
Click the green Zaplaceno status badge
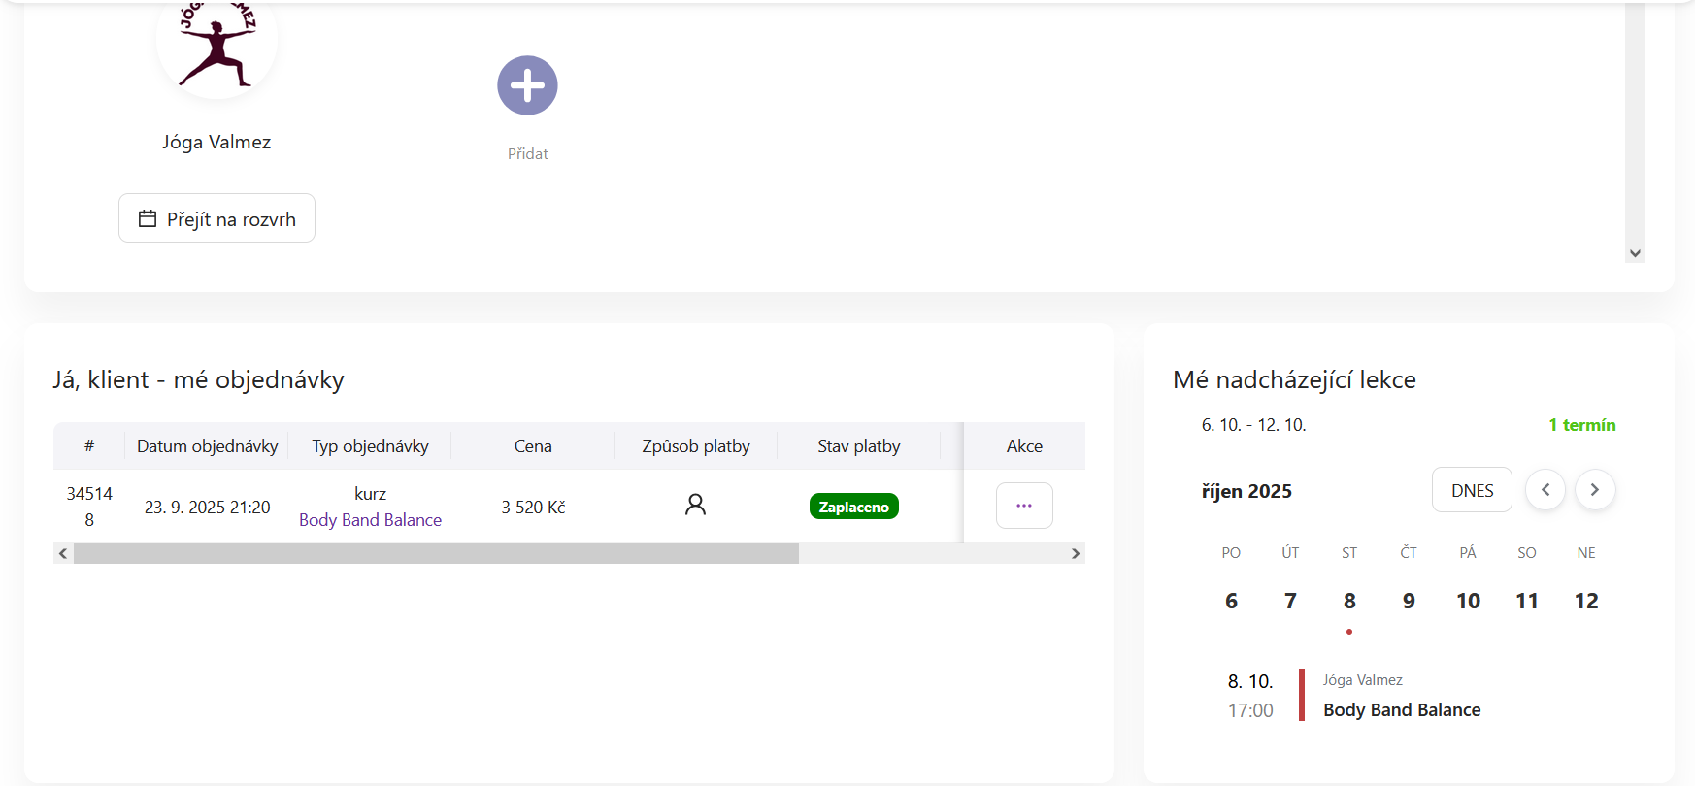click(x=853, y=507)
